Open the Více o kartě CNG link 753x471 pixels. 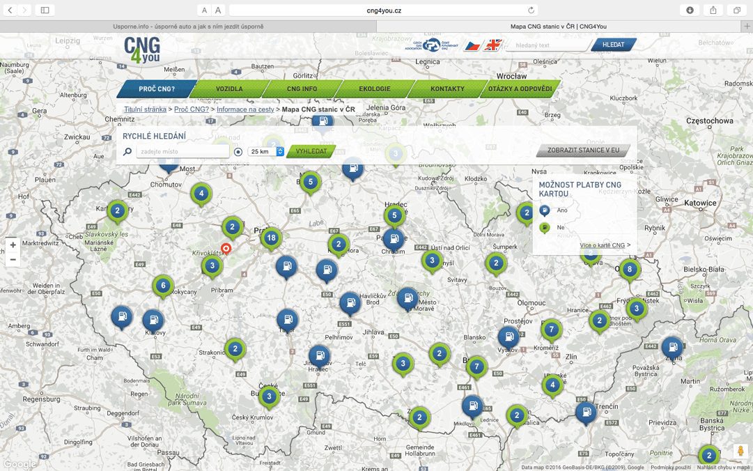[605, 245]
